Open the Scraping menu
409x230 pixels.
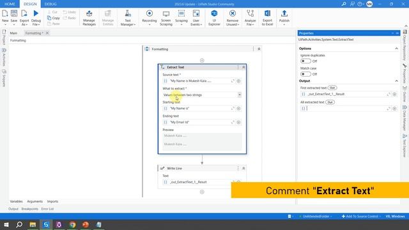[x=181, y=17]
